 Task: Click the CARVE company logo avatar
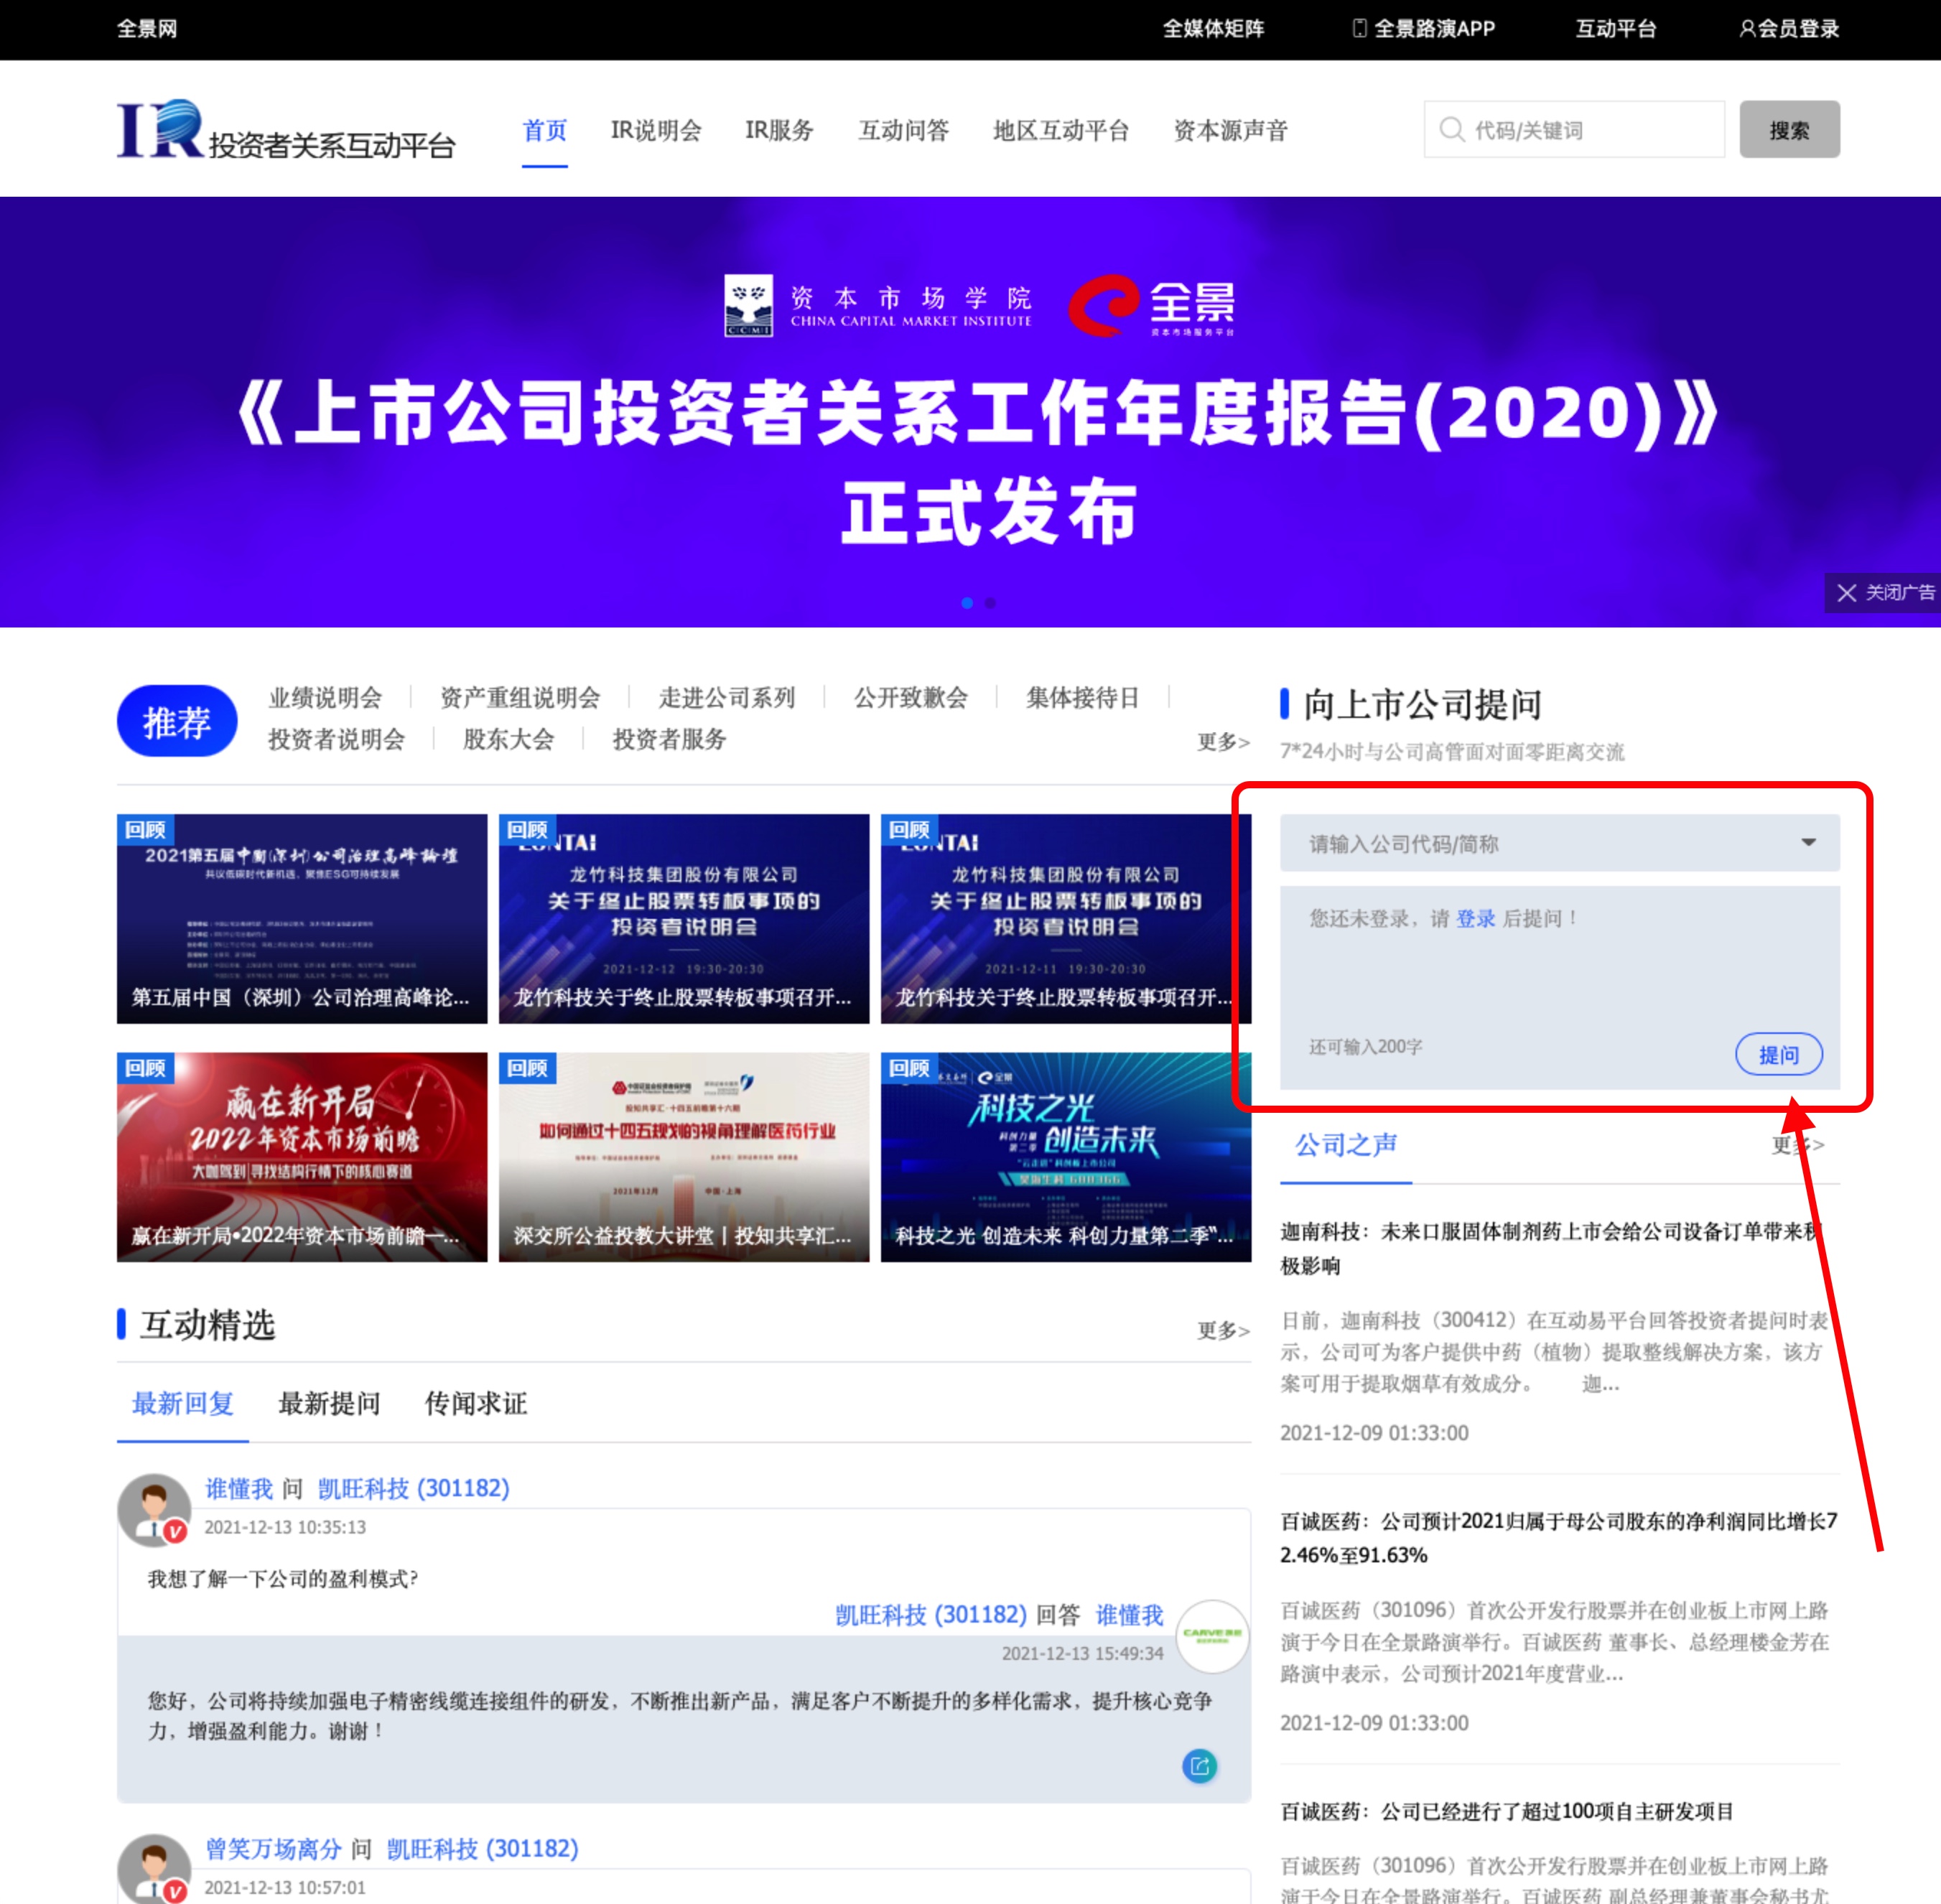click(1212, 1636)
